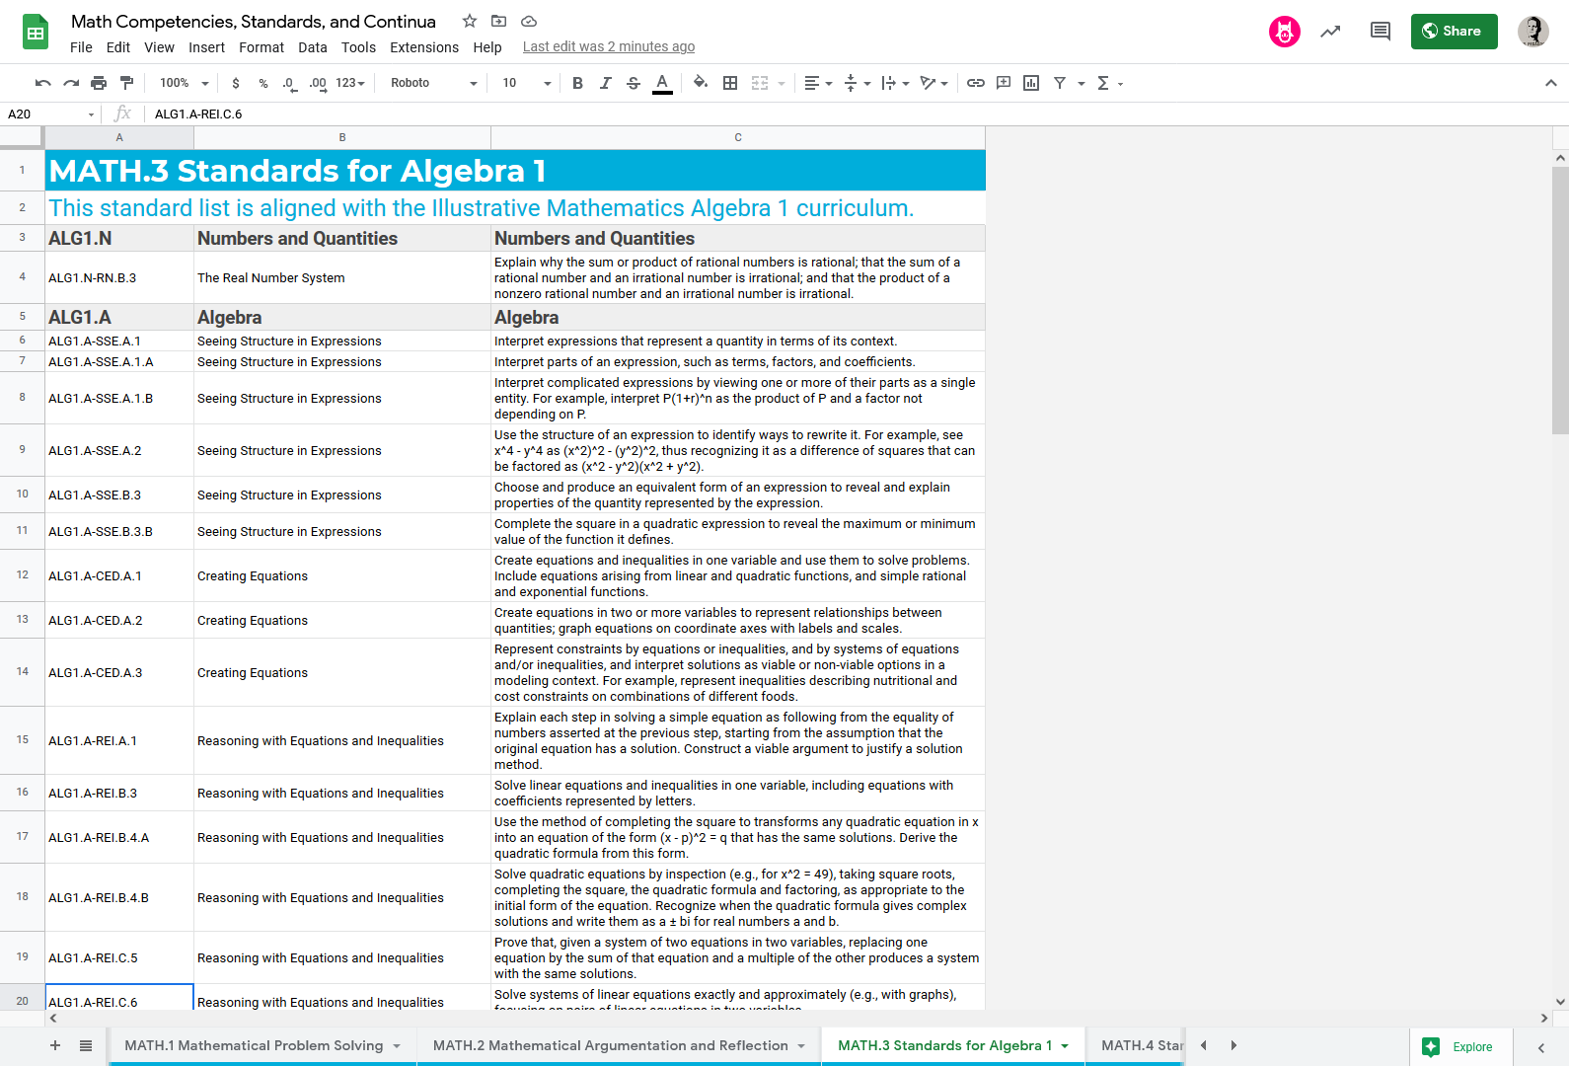Switch to MATH.1 Mathematical Problem Solving tab

point(254,1045)
